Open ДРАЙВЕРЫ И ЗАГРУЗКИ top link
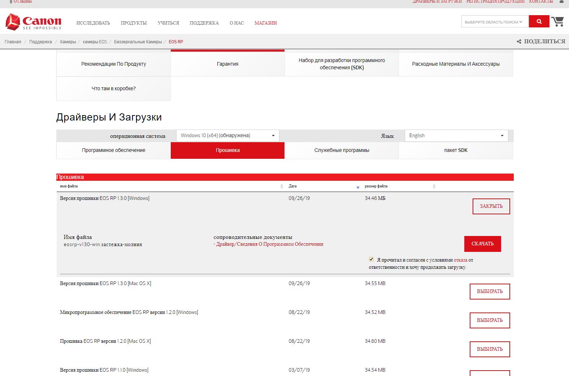The height and width of the screenshot is (376, 569). [x=437, y=1]
